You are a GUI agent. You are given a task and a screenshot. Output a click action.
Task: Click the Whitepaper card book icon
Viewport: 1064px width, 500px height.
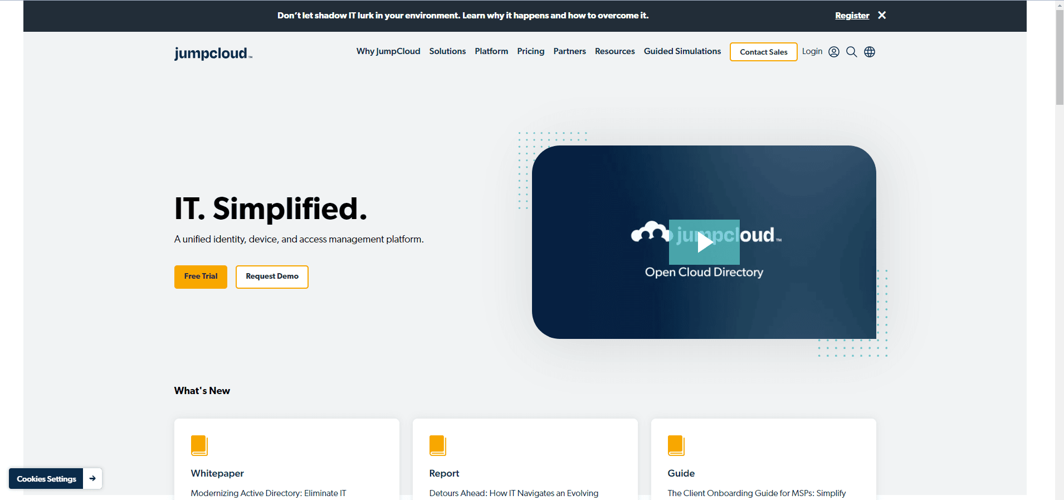click(199, 445)
